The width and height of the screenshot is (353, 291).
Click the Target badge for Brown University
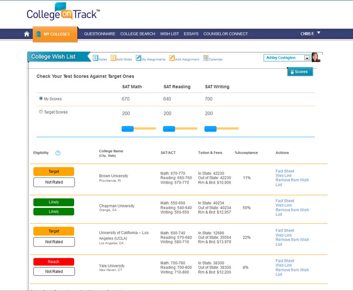coord(54,172)
